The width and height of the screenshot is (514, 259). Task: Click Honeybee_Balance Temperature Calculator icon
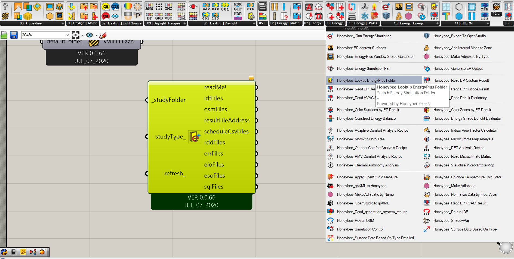(427, 177)
